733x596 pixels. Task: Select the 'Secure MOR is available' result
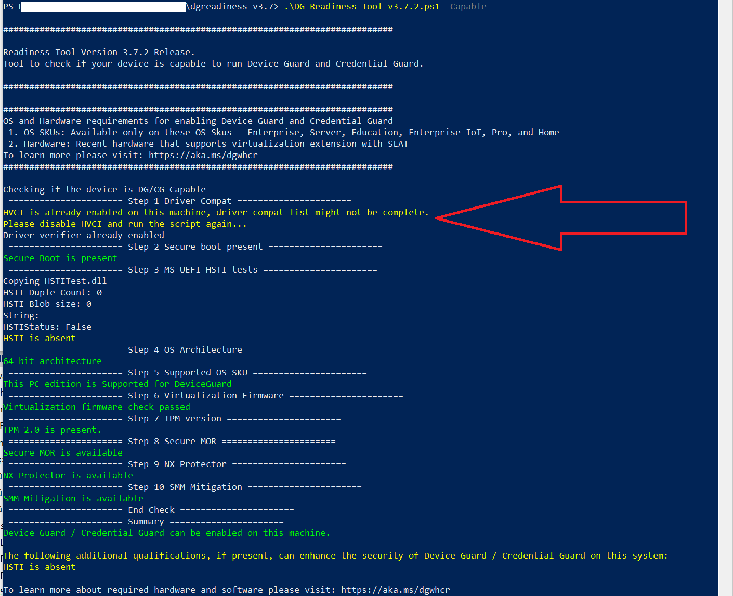pyautogui.click(x=63, y=452)
